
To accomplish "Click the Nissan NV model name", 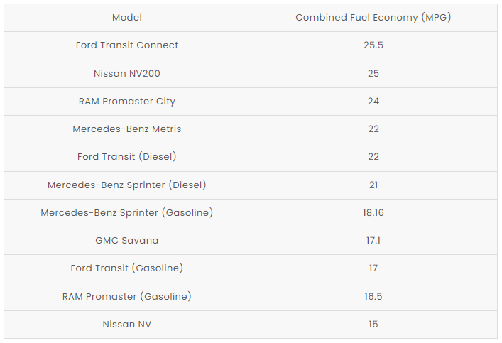I will point(127,325).
